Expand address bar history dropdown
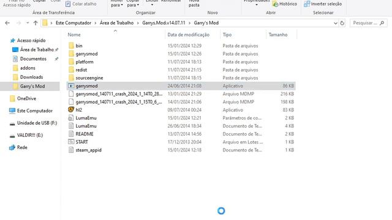The width and height of the screenshot is (392, 220). click(x=336, y=23)
